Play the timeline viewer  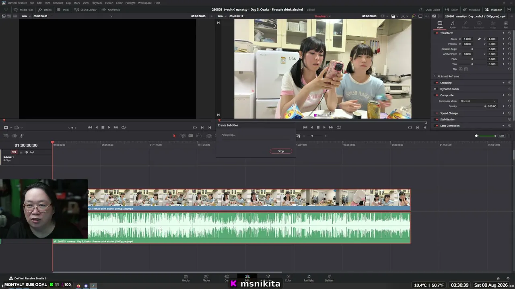click(324, 127)
